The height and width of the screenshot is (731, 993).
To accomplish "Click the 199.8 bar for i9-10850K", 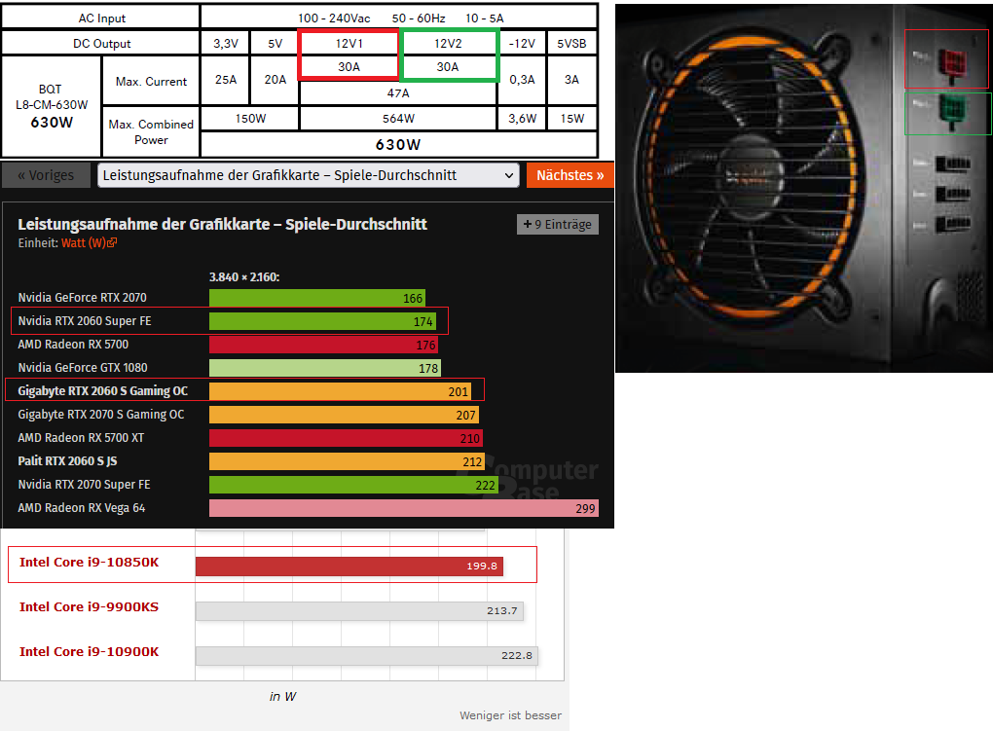I will pos(349,567).
